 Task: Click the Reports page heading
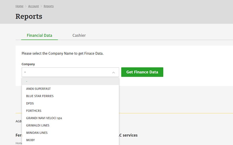[29, 17]
